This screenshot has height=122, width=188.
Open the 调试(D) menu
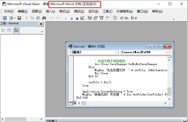(x=79, y=11)
